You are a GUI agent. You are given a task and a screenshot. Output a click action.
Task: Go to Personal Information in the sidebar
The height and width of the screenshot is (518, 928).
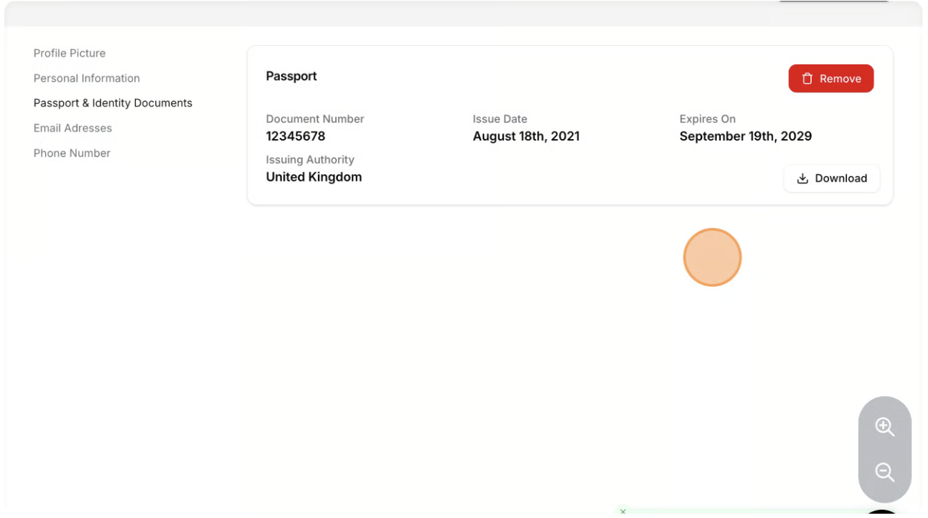[87, 78]
